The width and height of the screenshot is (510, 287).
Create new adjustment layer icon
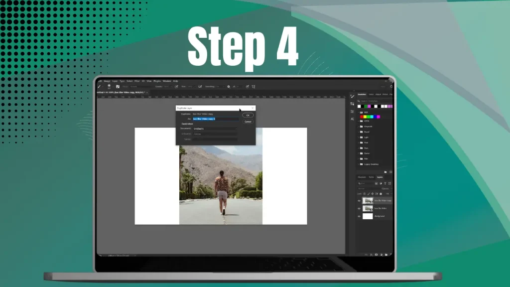tap(382, 255)
